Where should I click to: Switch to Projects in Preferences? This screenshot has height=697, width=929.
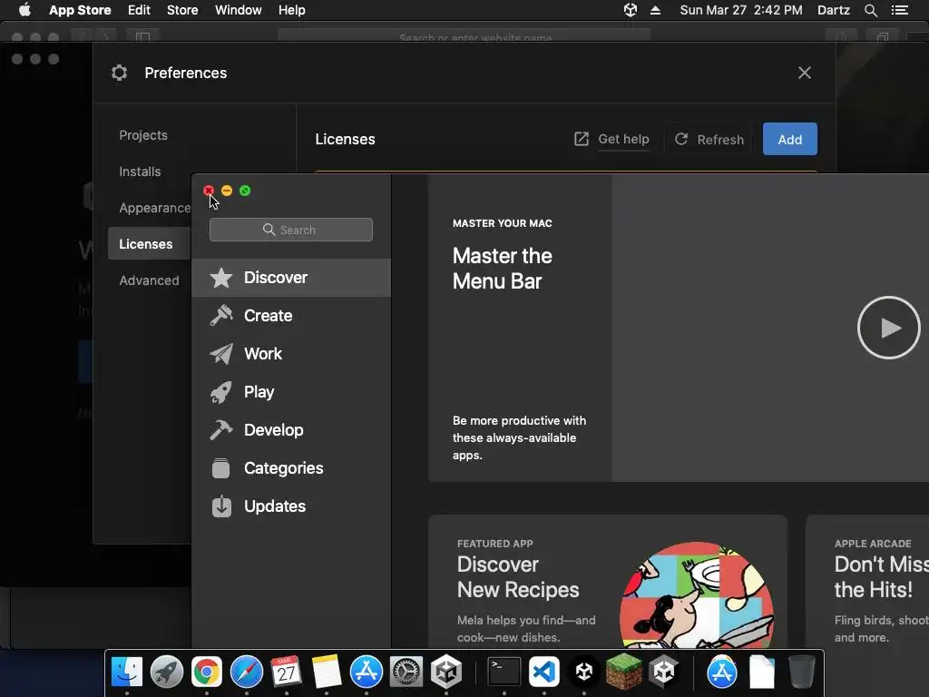143,135
